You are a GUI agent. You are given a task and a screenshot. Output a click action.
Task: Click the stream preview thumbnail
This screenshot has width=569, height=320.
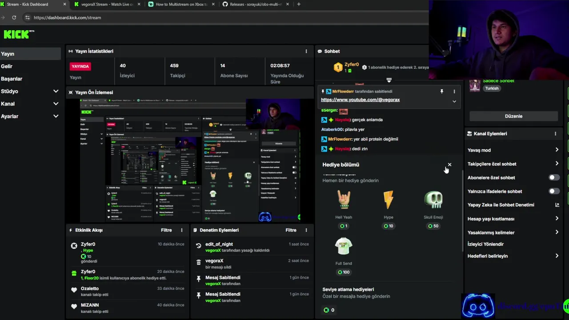tap(190, 160)
